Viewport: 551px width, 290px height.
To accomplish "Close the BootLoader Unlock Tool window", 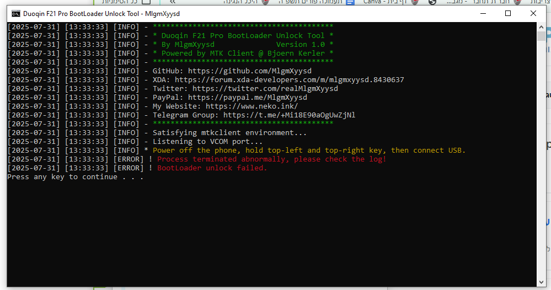I will (533, 13).
